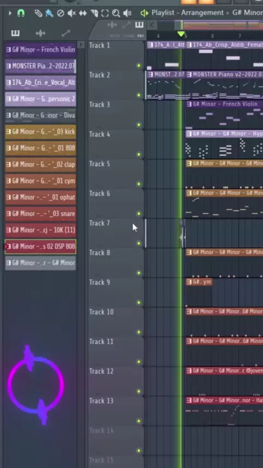
Task: Open clip menu of 174_Ab_Crisp_Aldib clip
Action: click(x=189, y=45)
